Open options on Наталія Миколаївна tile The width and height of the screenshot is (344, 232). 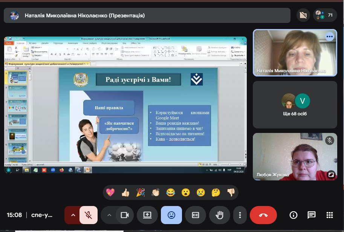pyautogui.click(x=330, y=37)
